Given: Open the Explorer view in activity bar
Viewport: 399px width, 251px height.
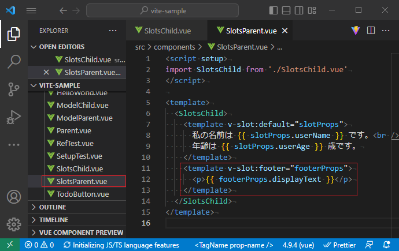Looking at the screenshot, I should (14, 34).
